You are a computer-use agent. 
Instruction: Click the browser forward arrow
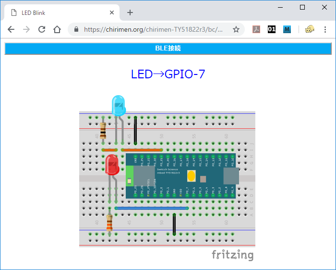coord(26,29)
